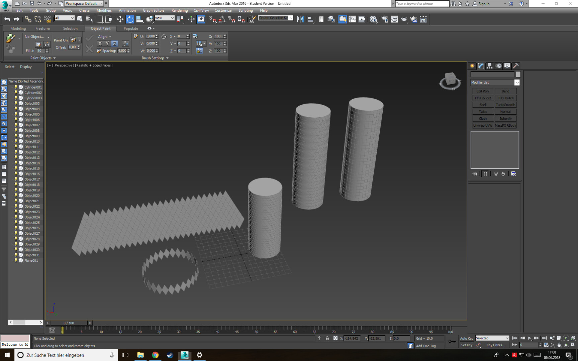
Task: Apply the TurboSmooth modifier button
Action: pos(505,105)
